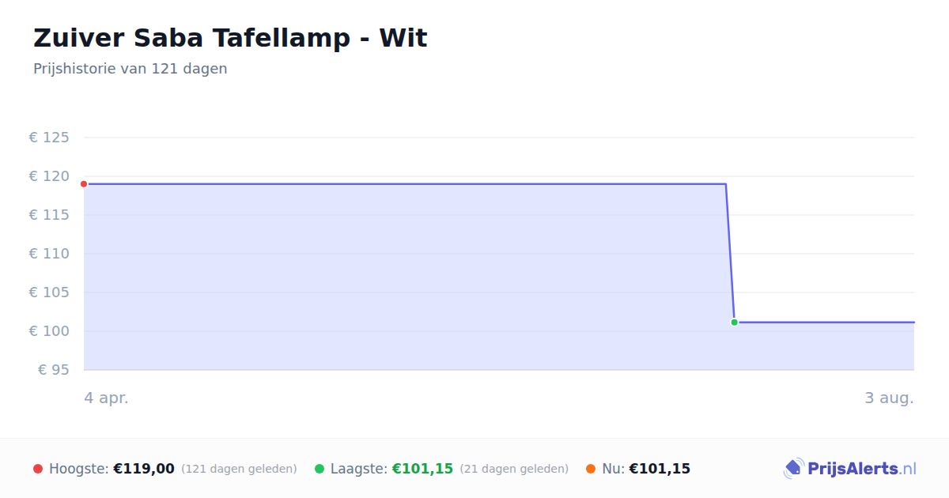Click the green lowest-price dot on chart
Screen dimensions: 949x498
tap(734, 323)
